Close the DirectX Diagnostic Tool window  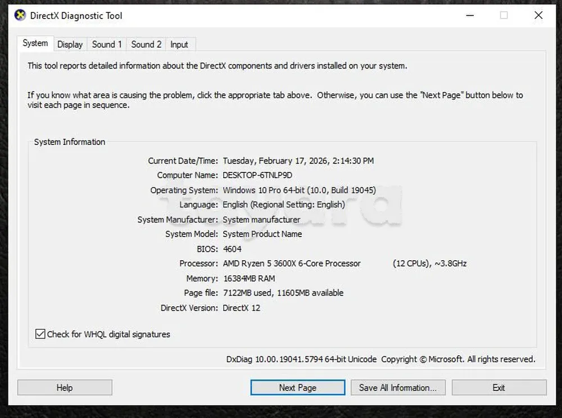[538, 15]
